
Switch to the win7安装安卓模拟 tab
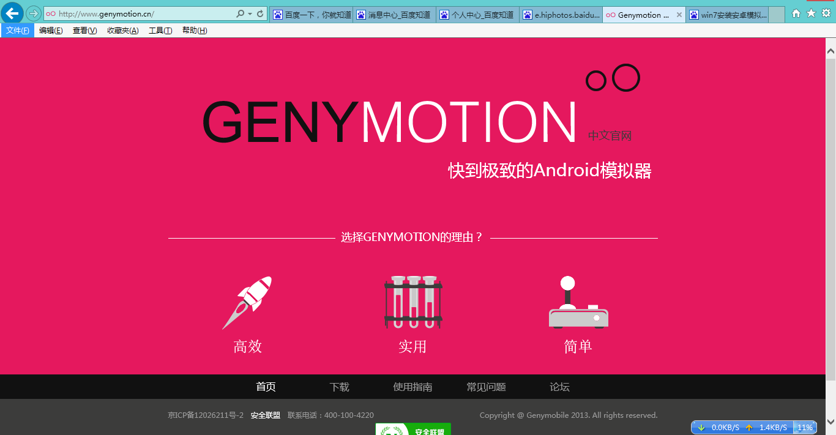(727, 15)
